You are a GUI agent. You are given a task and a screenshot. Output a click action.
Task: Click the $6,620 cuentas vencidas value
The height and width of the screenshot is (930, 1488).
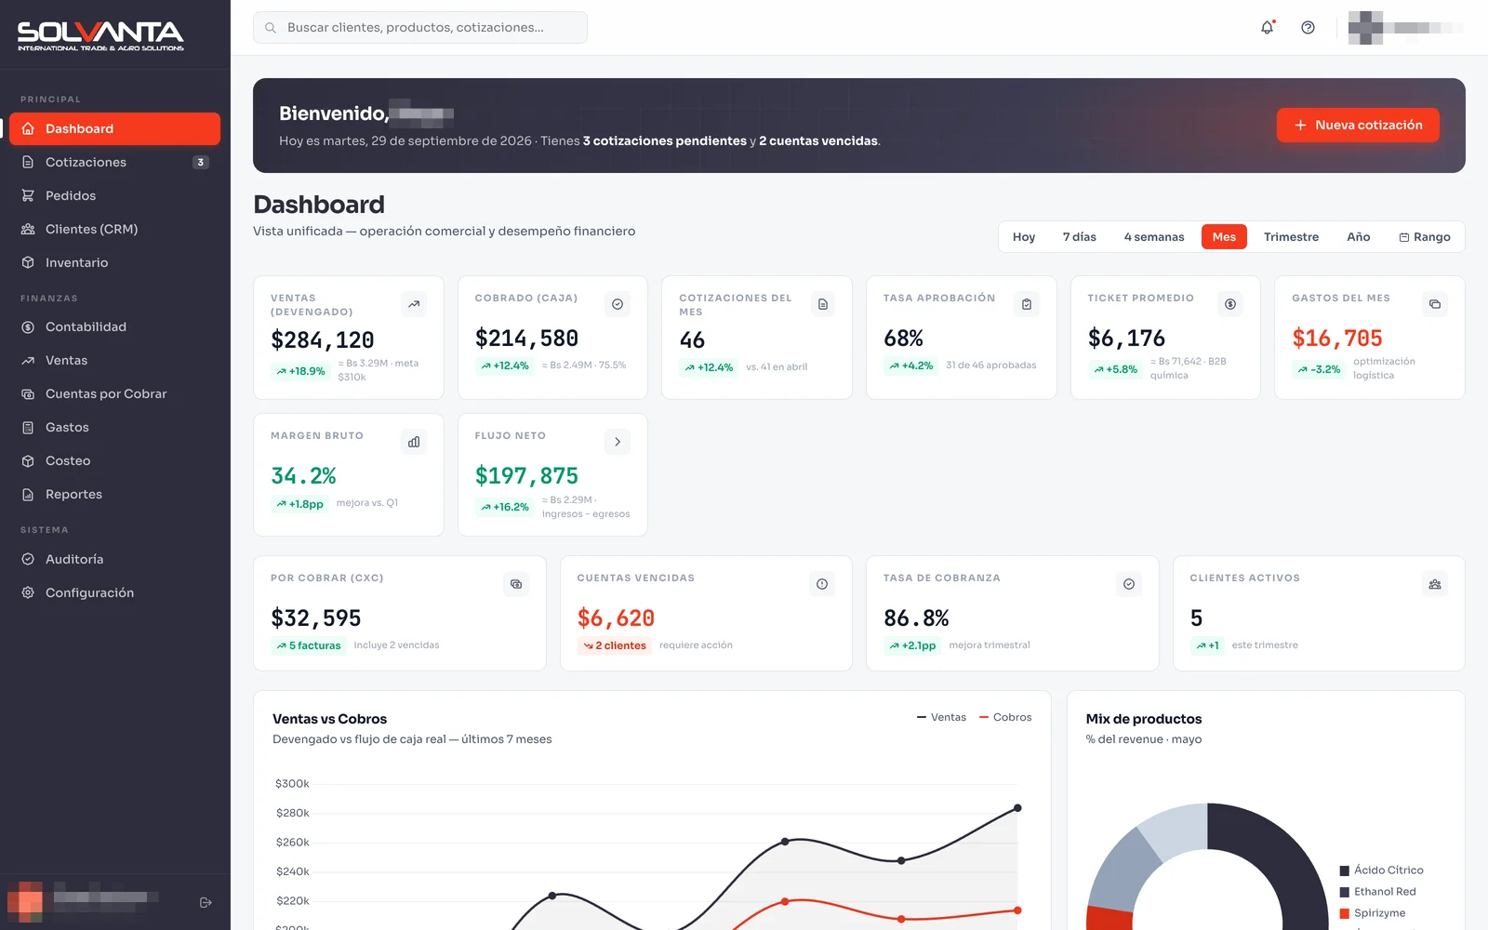pos(616,618)
